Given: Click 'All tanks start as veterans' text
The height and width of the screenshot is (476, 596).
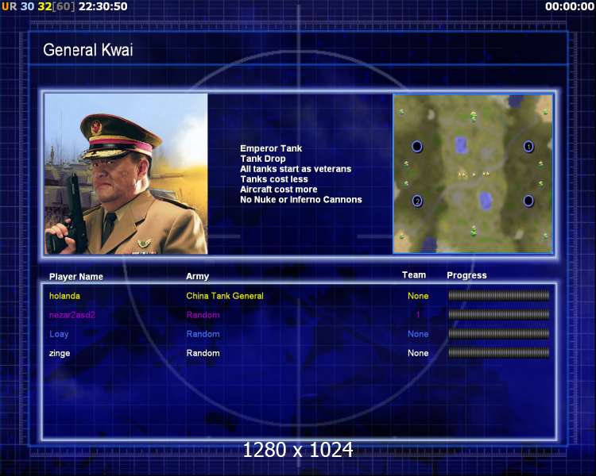Looking at the screenshot, I should coord(296,169).
